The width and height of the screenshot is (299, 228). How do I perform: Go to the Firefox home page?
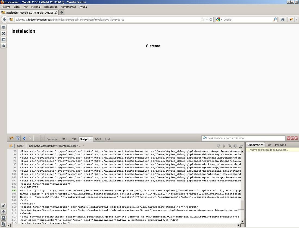pos(283,19)
